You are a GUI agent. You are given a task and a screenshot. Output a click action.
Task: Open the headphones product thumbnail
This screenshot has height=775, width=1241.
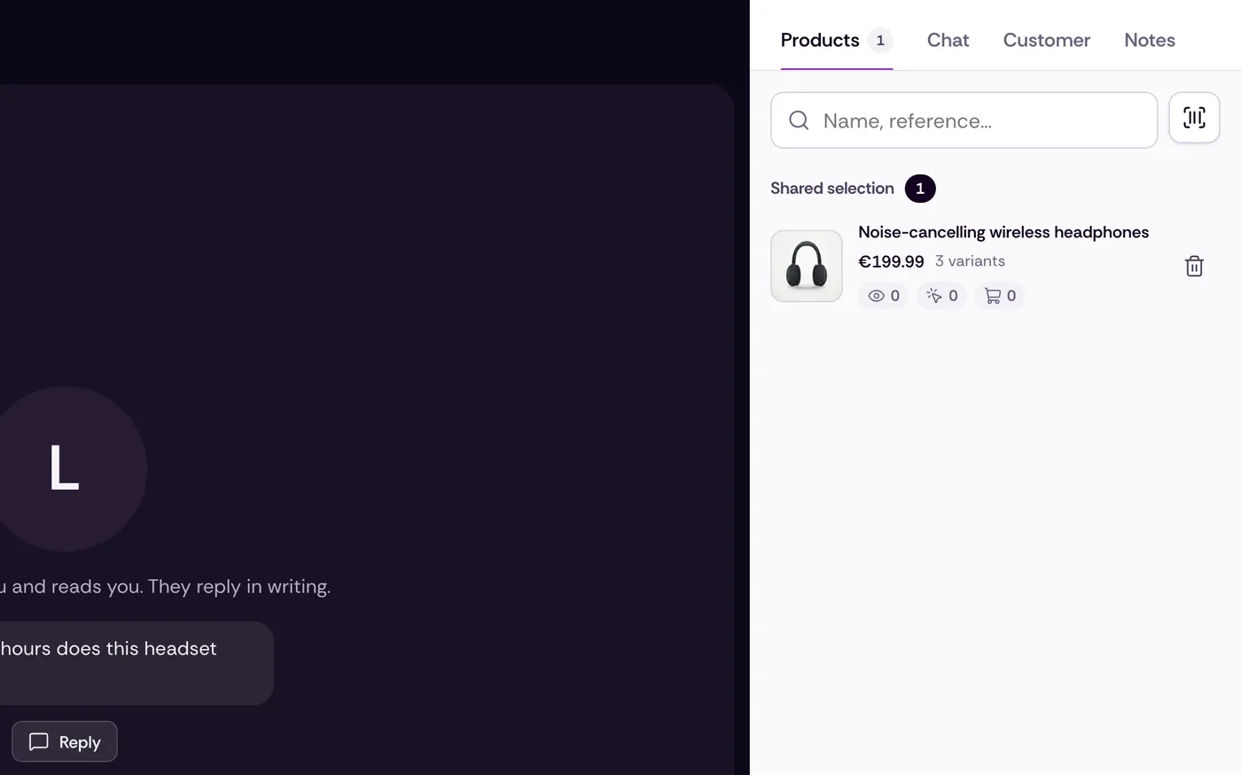pyautogui.click(x=807, y=266)
